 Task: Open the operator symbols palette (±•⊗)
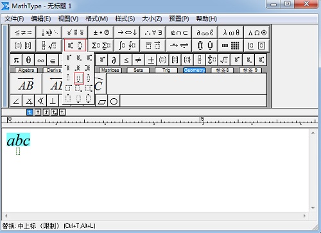coord(101,33)
